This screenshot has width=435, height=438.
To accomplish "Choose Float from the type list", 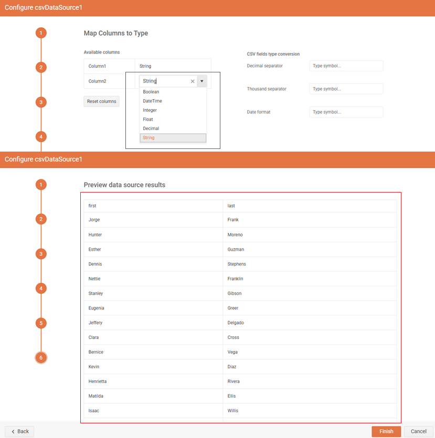I will point(173,119).
